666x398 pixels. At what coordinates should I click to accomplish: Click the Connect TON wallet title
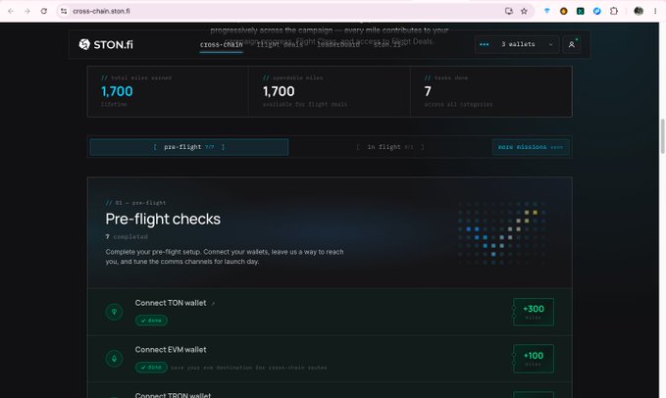tap(171, 303)
